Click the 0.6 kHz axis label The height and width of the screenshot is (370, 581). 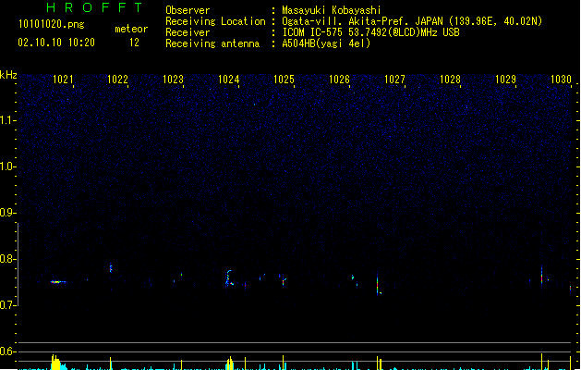(x=7, y=351)
